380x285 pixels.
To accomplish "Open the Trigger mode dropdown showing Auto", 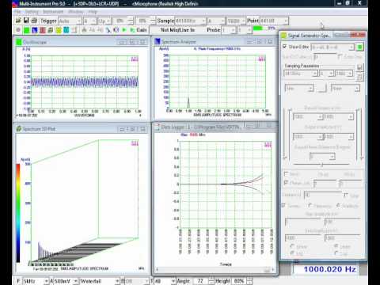I will coord(70,21).
